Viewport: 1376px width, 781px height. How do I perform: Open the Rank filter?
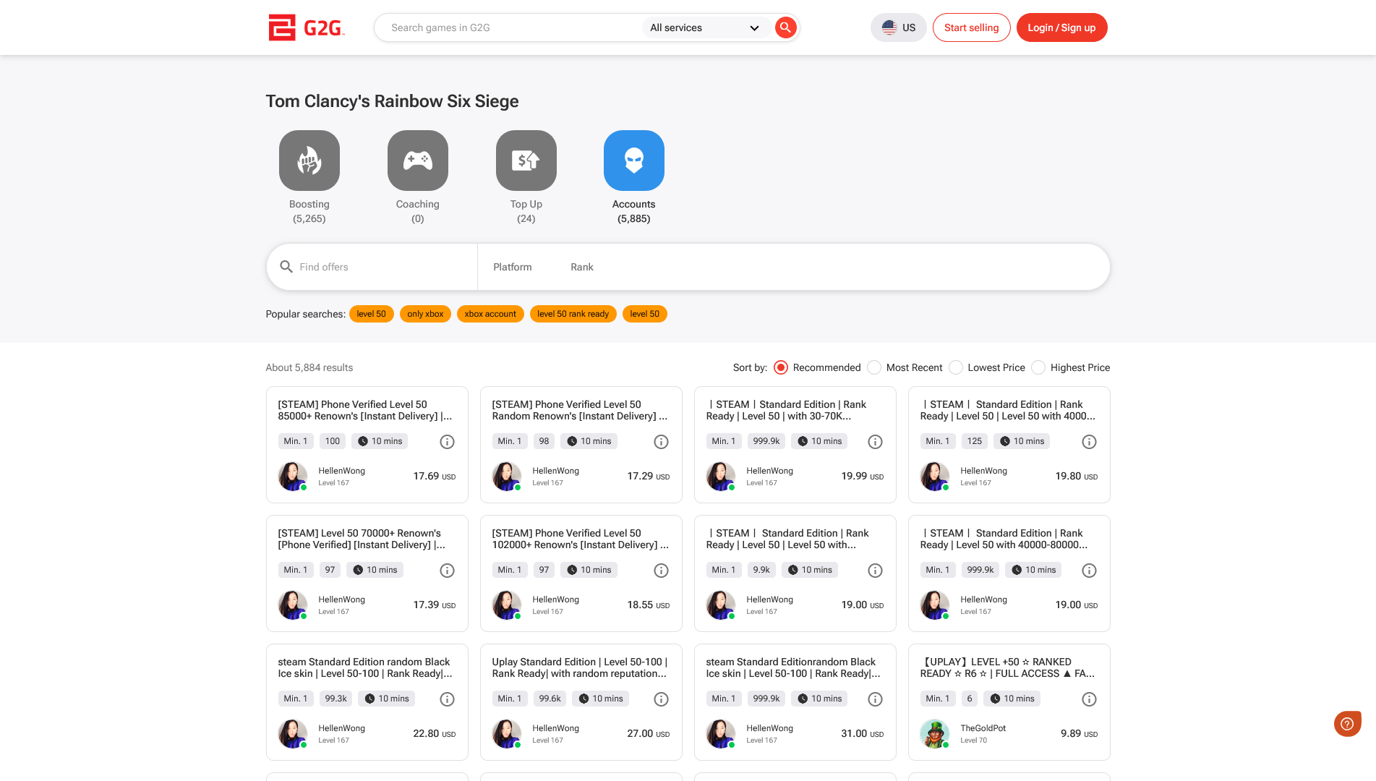coord(582,267)
